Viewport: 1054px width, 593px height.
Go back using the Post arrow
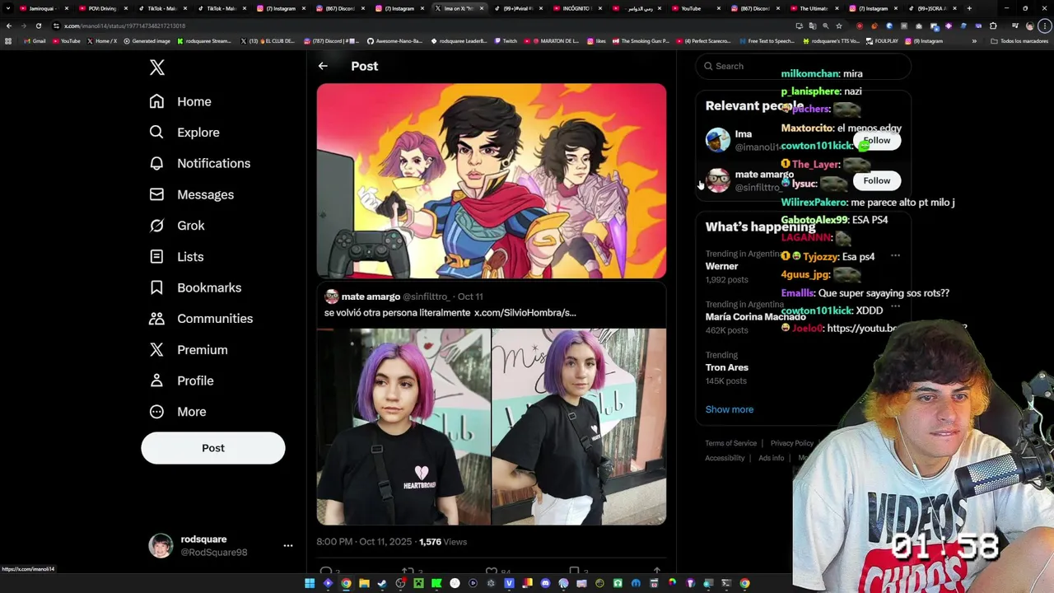click(x=323, y=66)
